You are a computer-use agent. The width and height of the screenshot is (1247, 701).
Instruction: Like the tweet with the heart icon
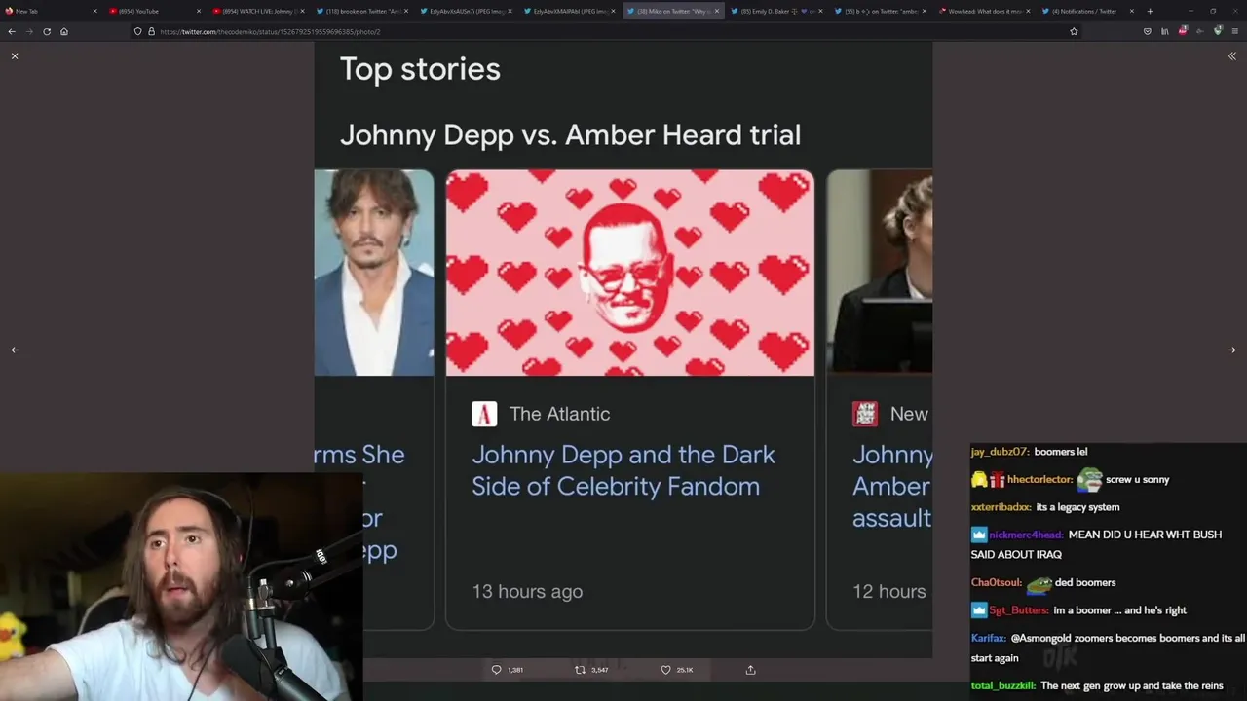click(665, 670)
